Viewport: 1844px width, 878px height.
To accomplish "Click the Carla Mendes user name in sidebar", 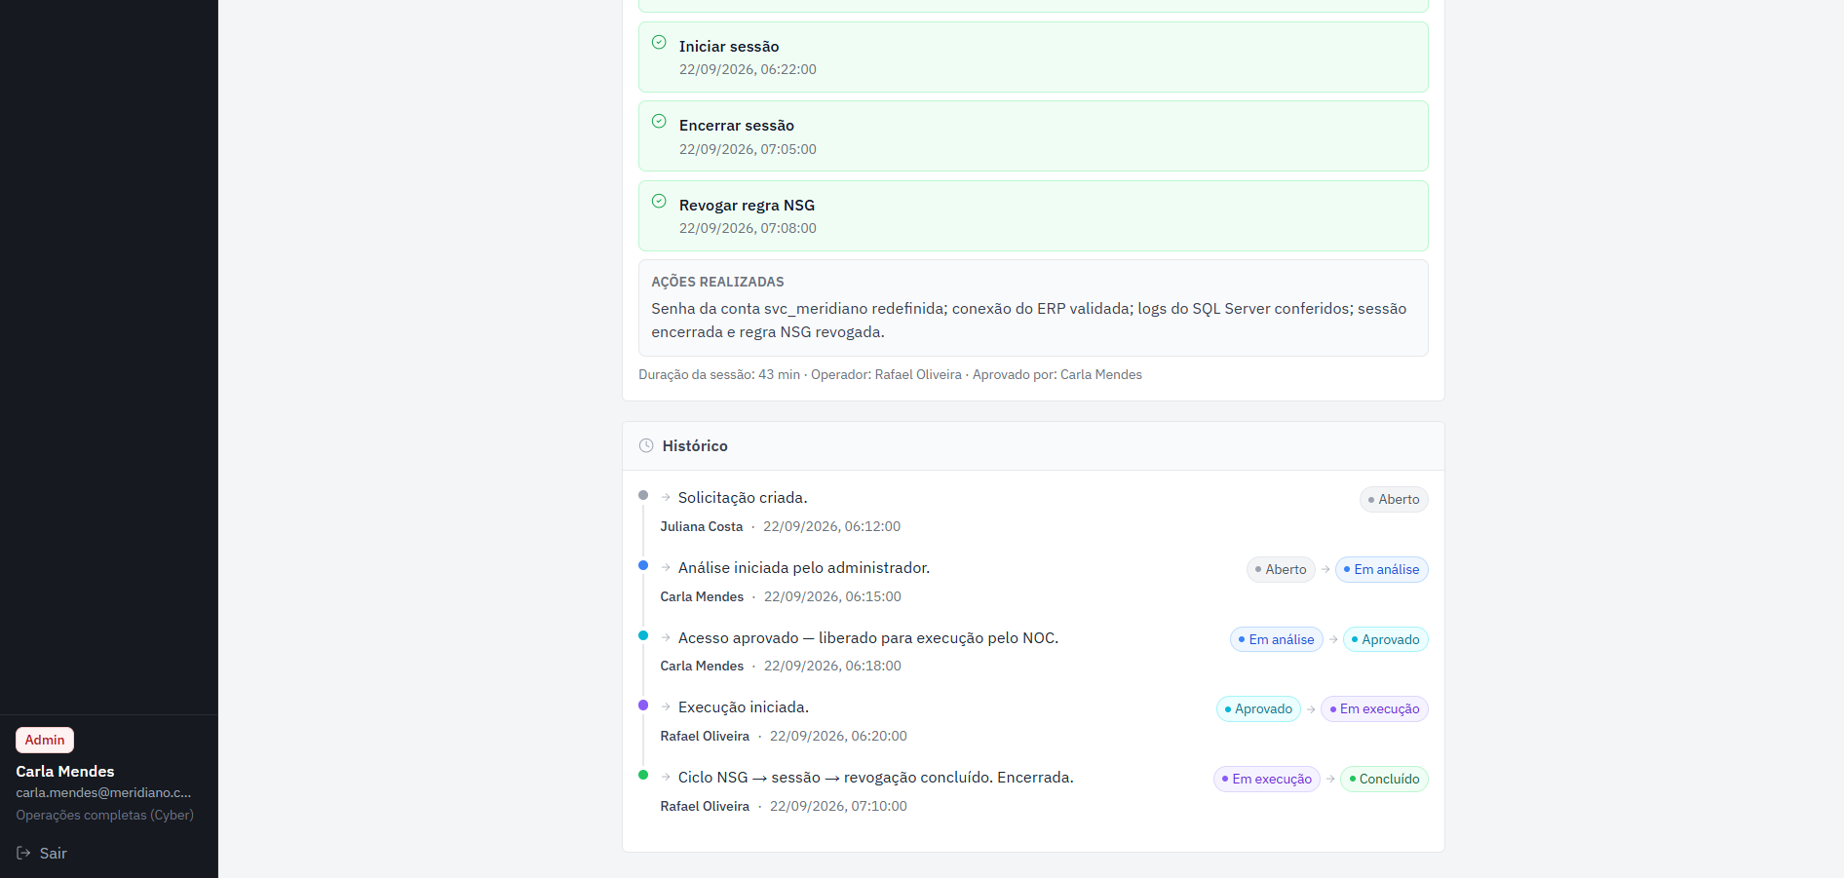I will [x=65, y=771].
